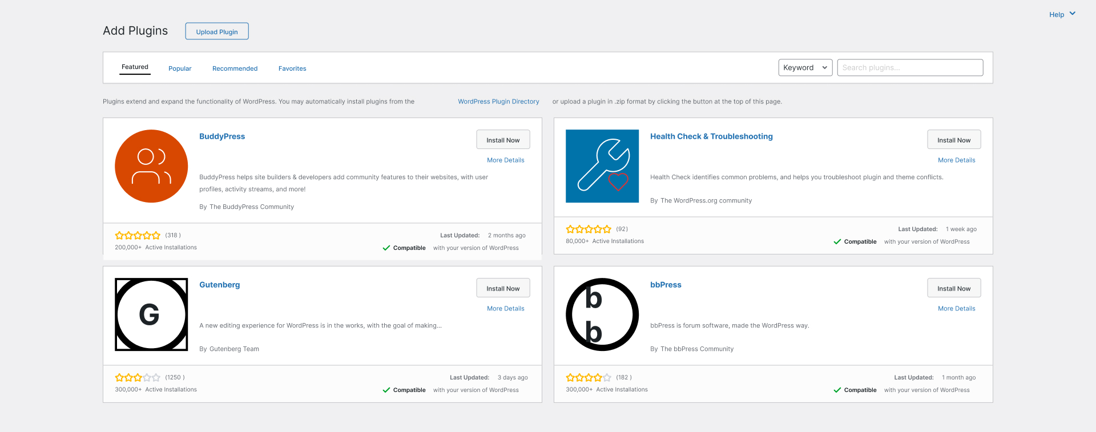This screenshot has height=432, width=1096.
Task: Click the Gutenberg star rating
Action: 138,377
